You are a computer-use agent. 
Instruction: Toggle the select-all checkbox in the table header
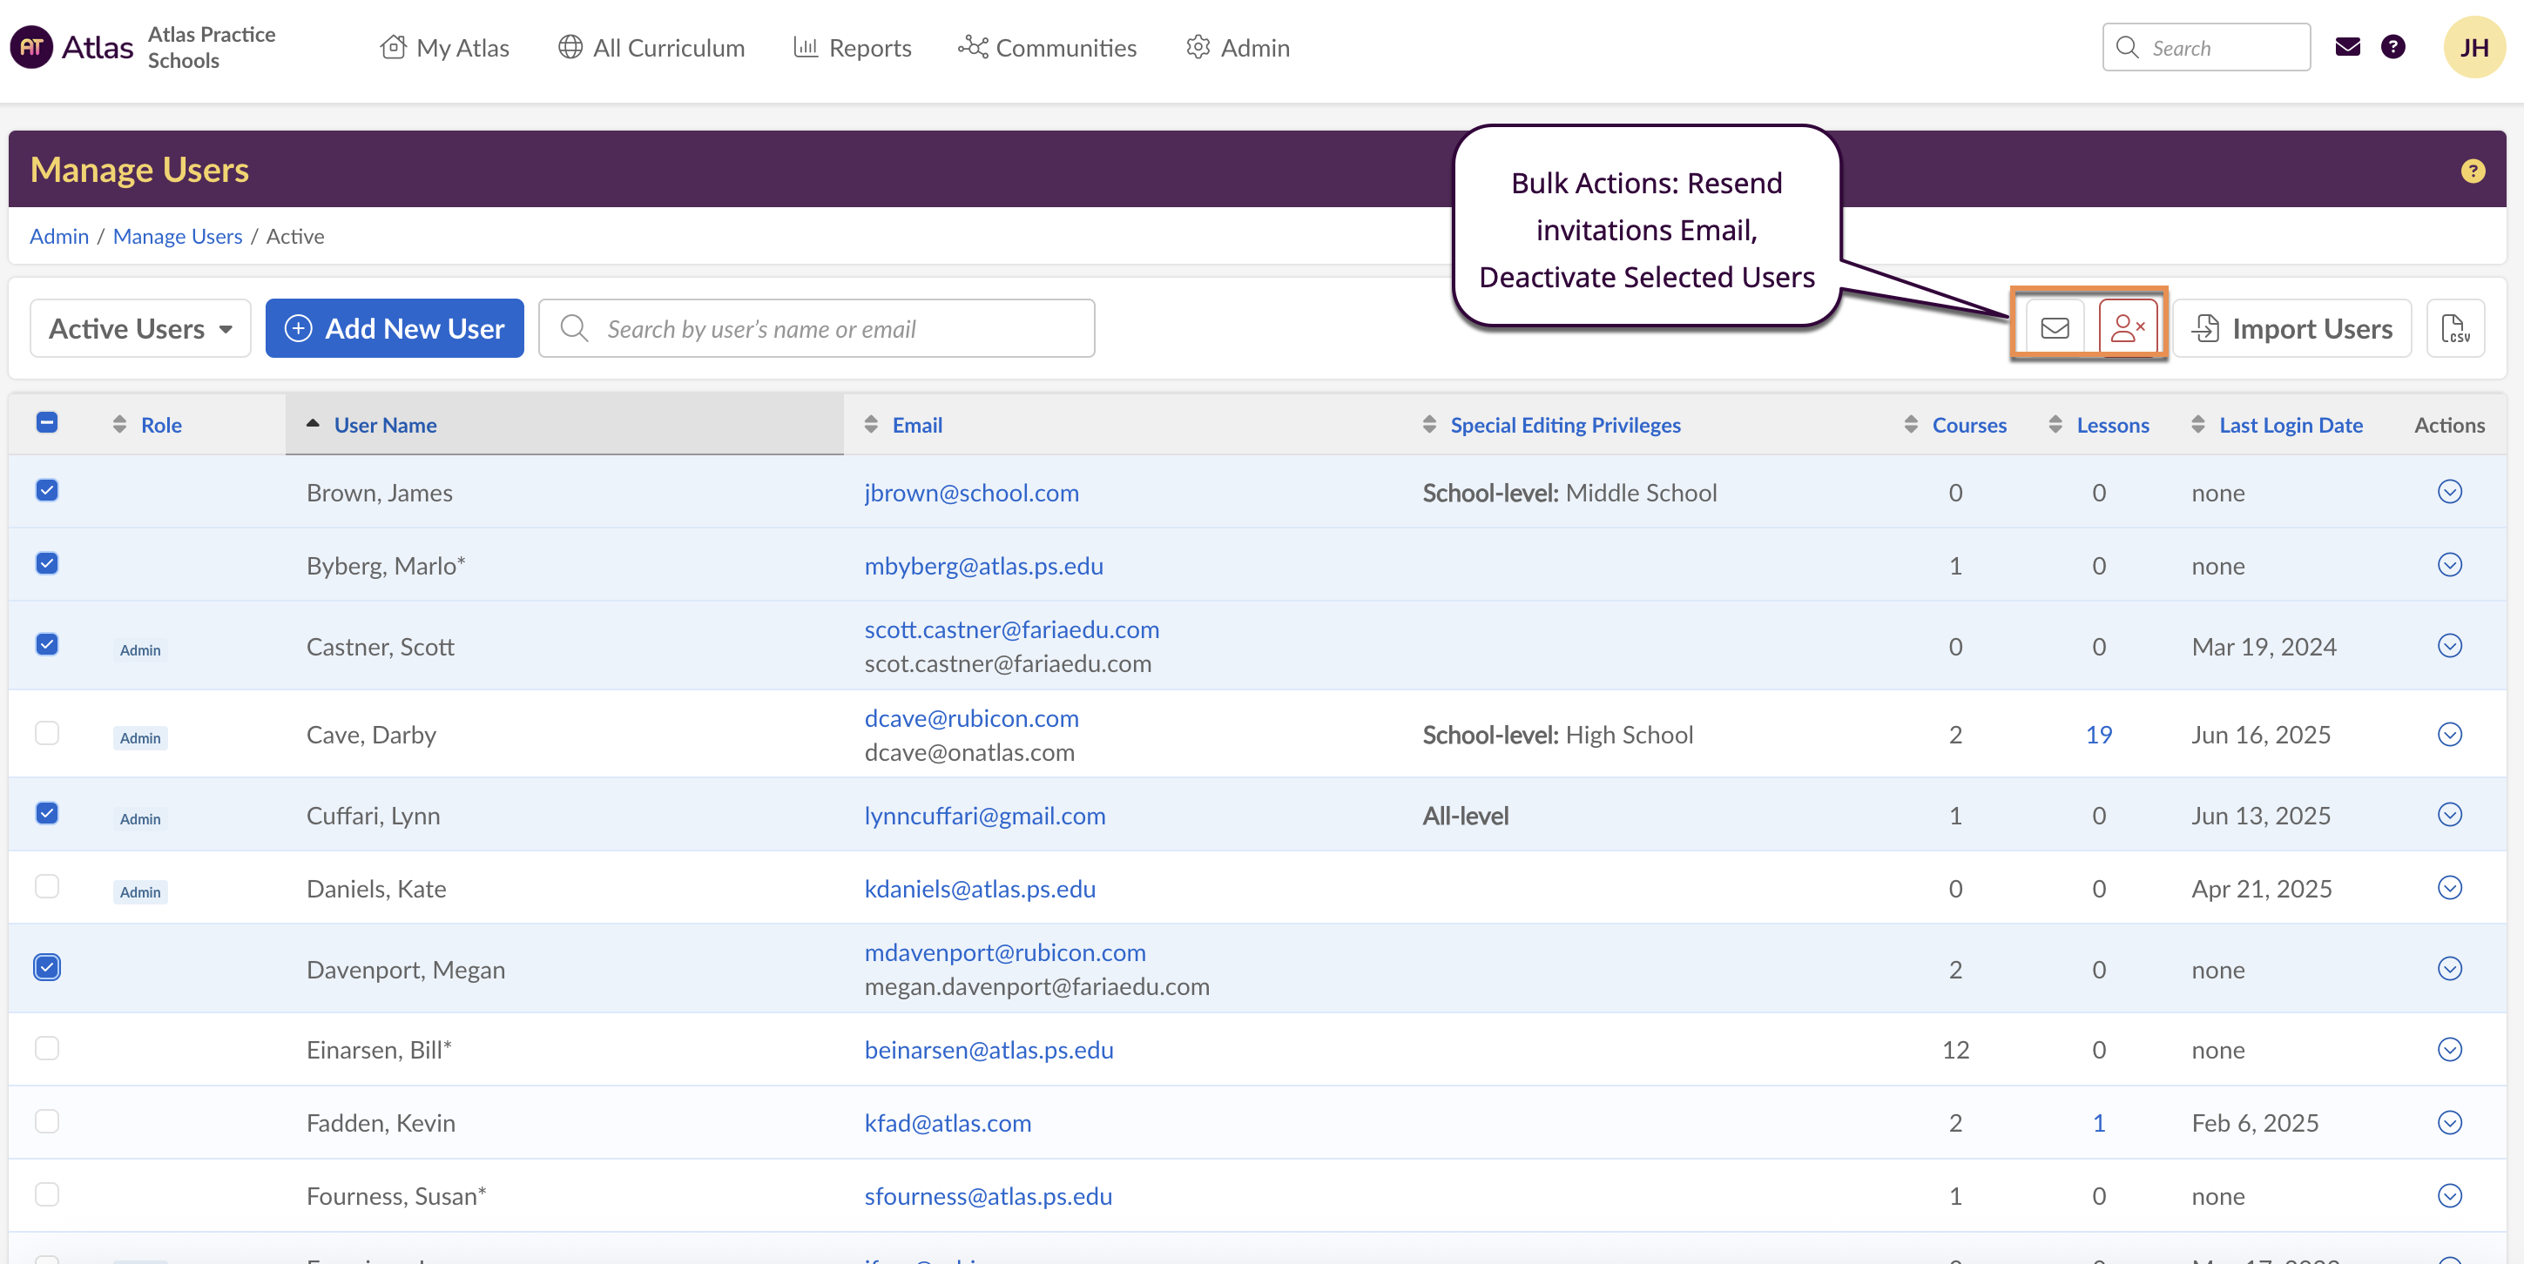[47, 423]
